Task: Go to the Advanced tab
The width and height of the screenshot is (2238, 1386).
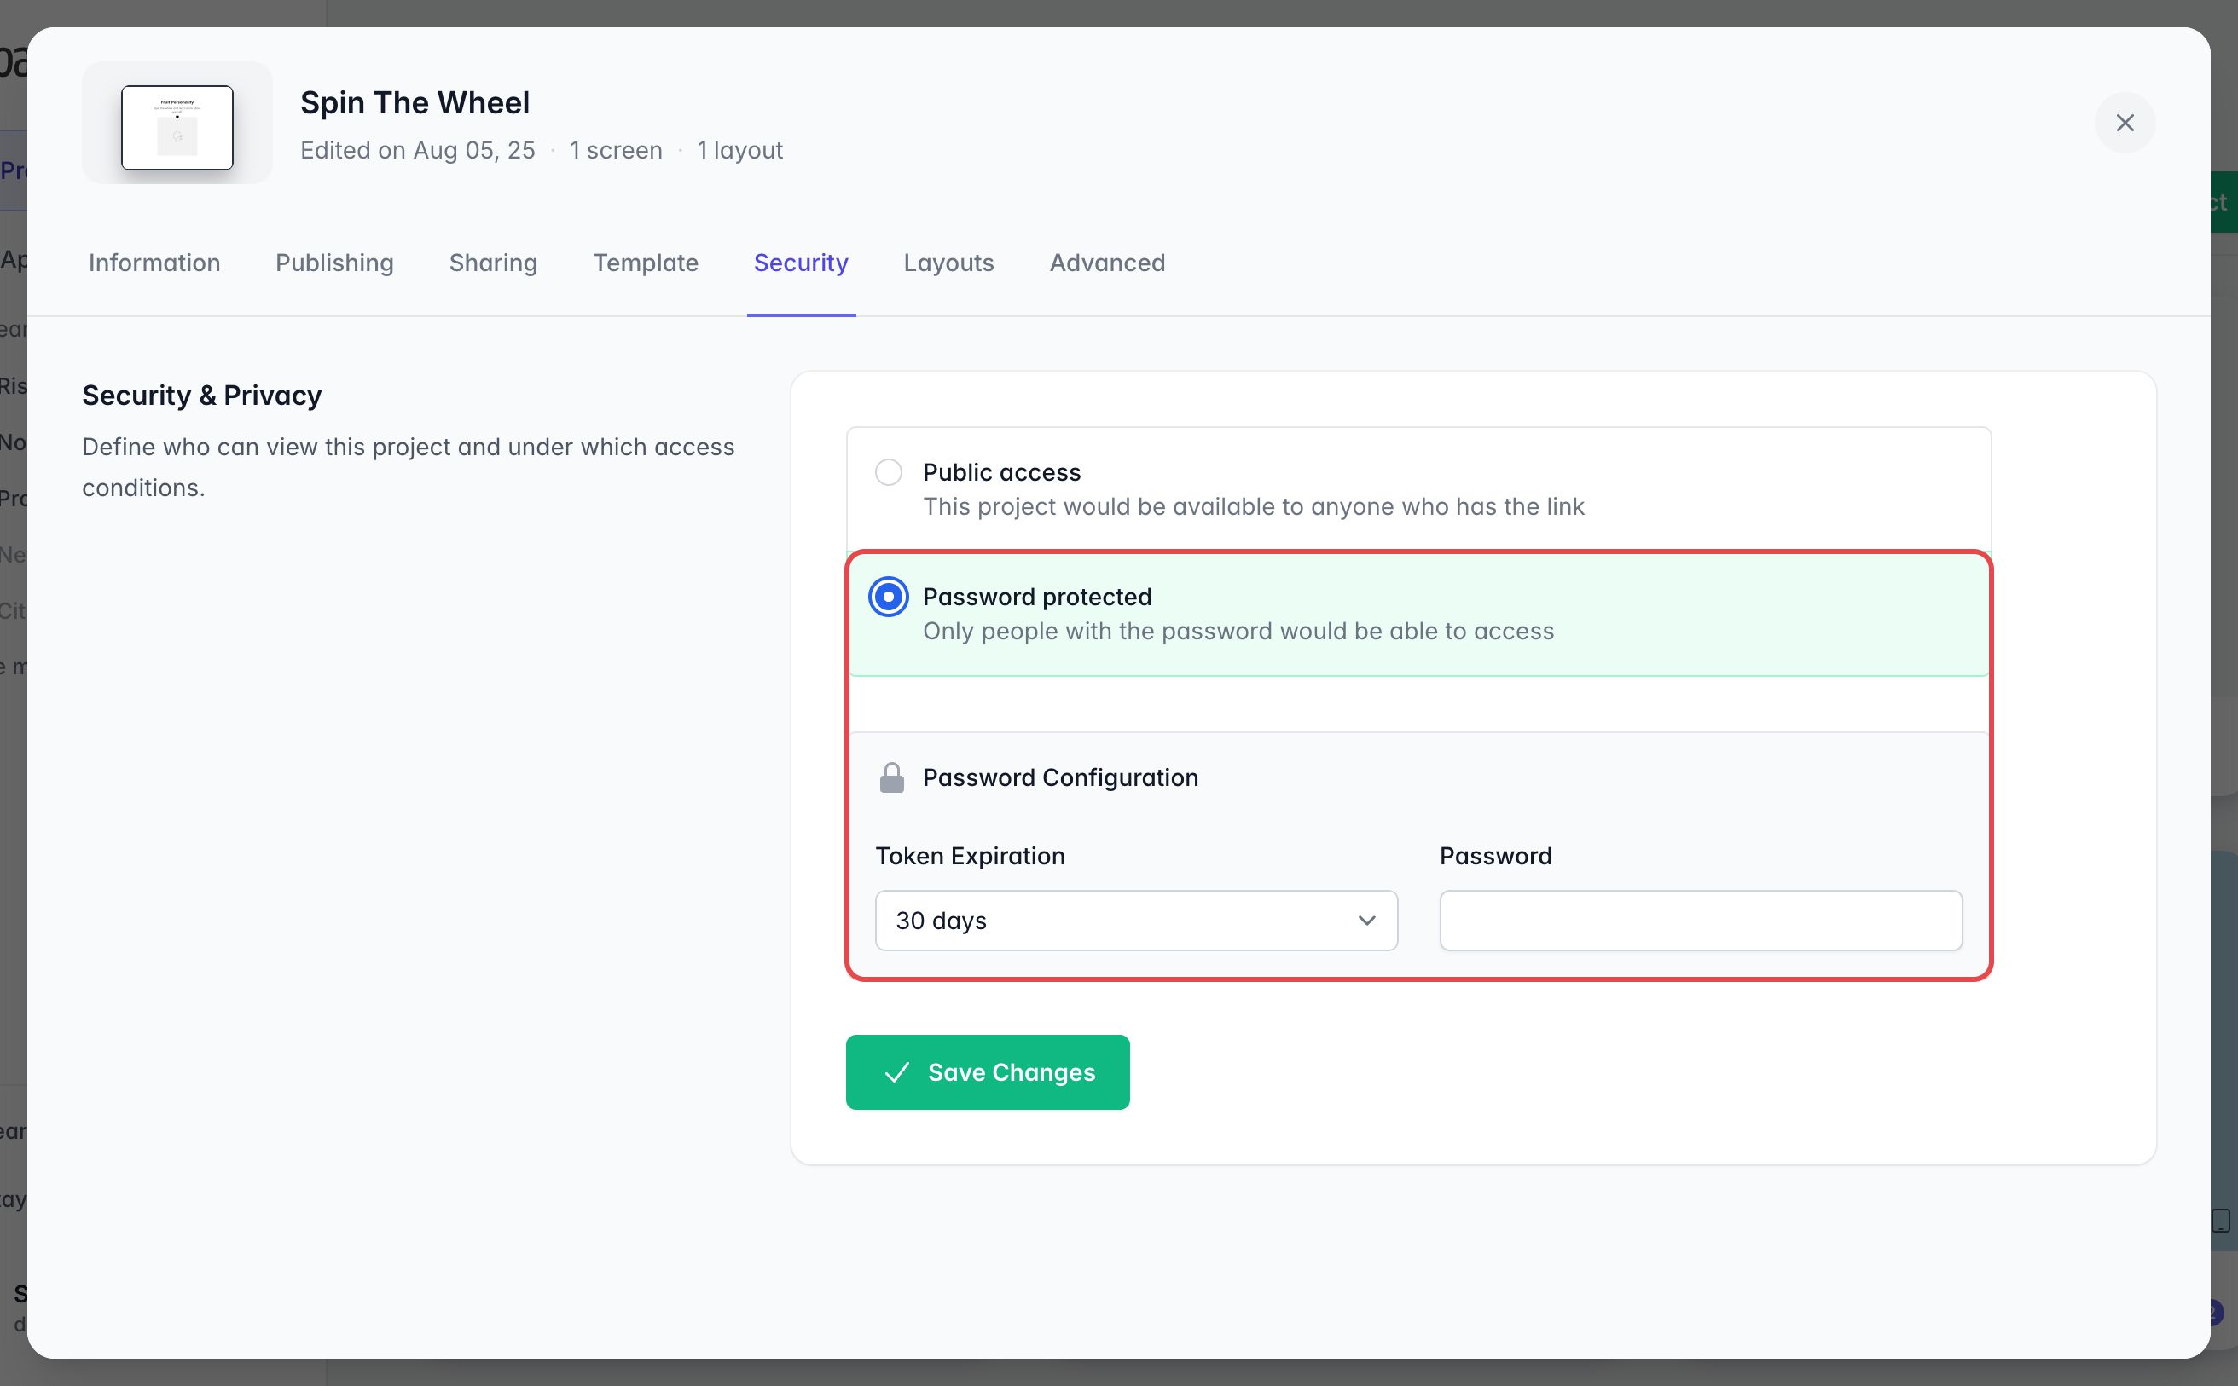Action: 1107,263
